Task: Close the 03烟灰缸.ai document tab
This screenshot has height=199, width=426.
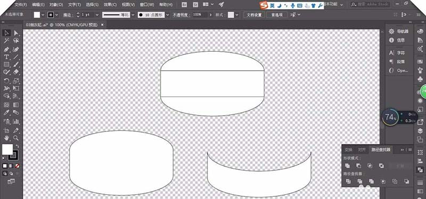Action: (102, 24)
